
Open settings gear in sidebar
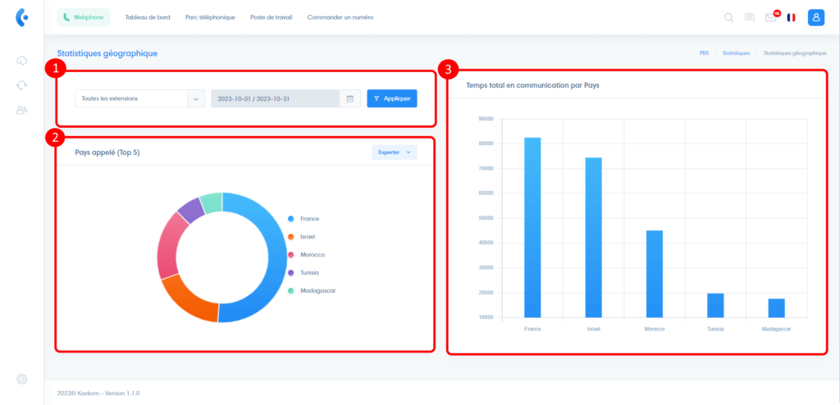[22, 379]
